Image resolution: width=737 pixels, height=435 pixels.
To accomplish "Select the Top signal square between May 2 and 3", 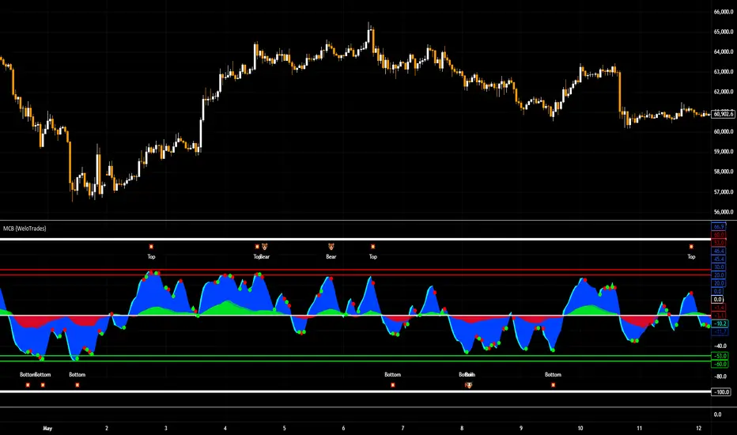I will click(x=151, y=247).
